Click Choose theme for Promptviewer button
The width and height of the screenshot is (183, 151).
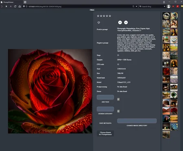(105, 133)
